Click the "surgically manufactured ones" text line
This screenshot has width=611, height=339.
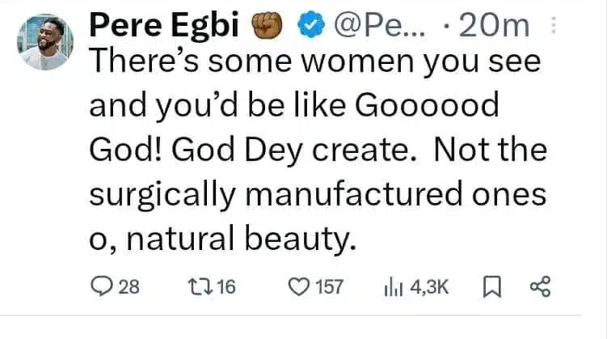coord(316,194)
